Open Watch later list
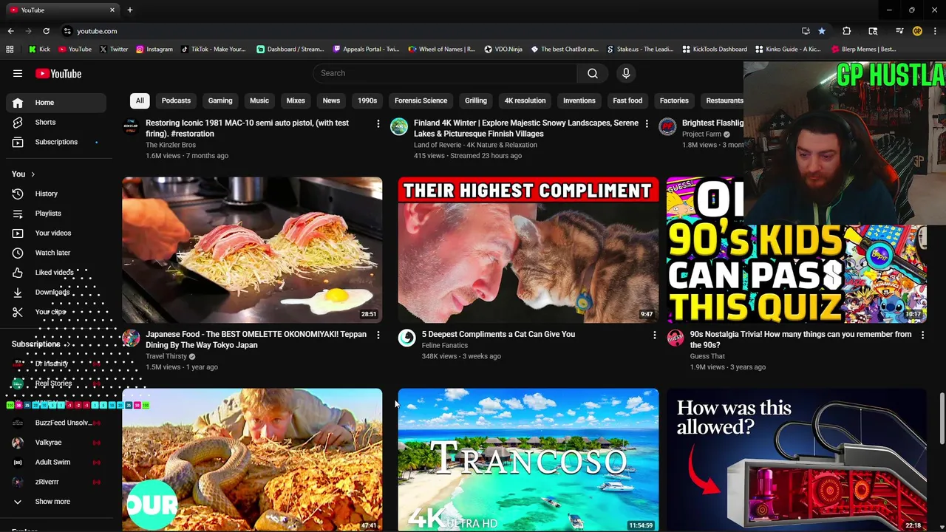The image size is (946, 532). pyautogui.click(x=56, y=253)
